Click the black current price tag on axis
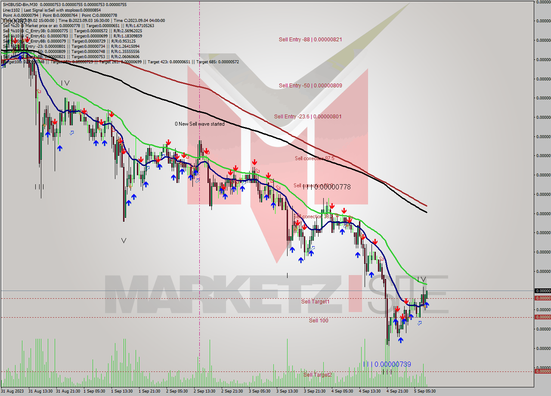The image size is (551, 396). [542, 291]
